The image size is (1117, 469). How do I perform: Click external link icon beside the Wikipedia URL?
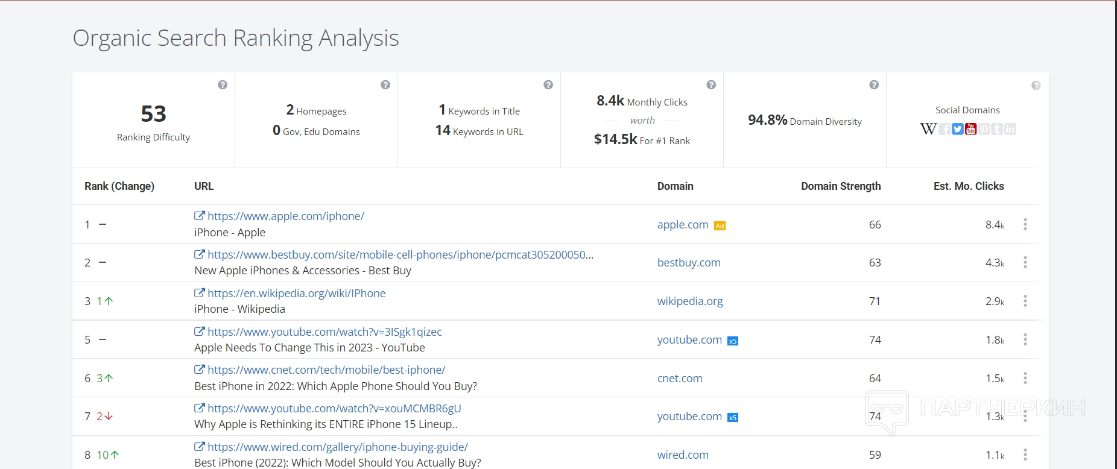199,293
